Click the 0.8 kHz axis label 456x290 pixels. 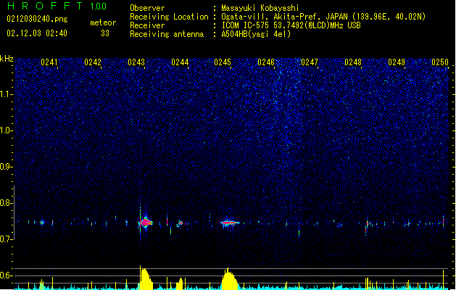[x=7, y=203]
